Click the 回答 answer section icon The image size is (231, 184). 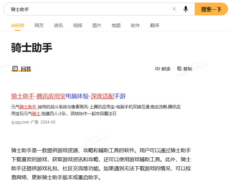click(15, 69)
